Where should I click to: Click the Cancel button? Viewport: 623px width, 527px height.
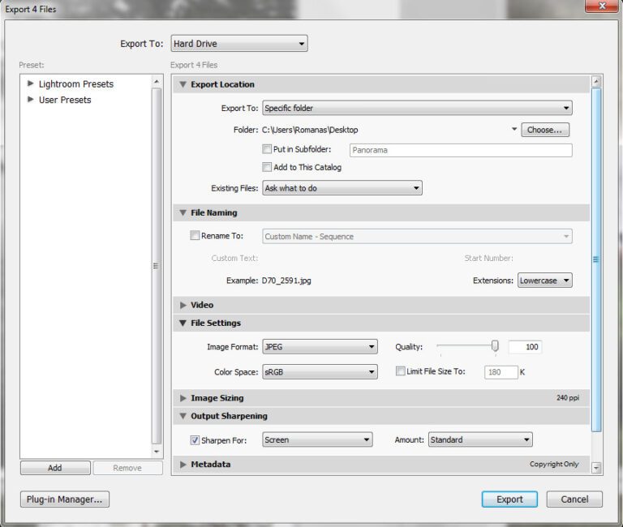[574, 499]
